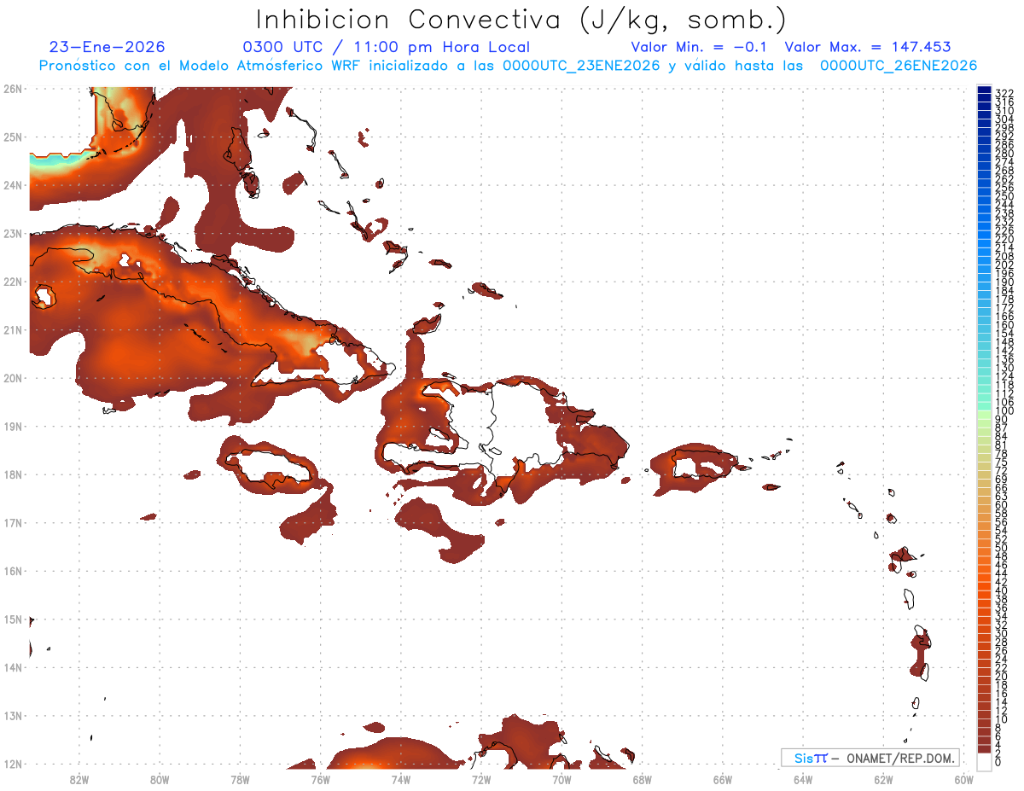The height and width of the screenshot is (791, 1024).
Task: Click the '17N' latitude label
Action: coord(13,522)
